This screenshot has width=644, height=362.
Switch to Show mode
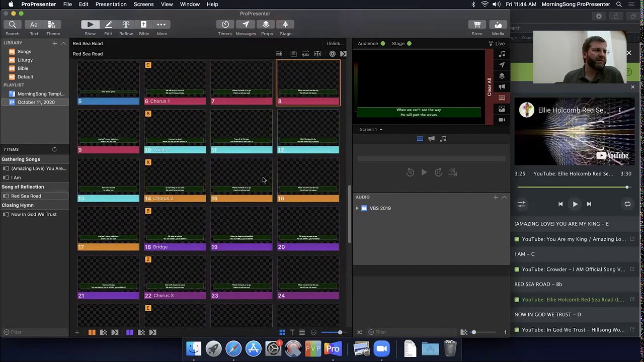click(90, 25)
